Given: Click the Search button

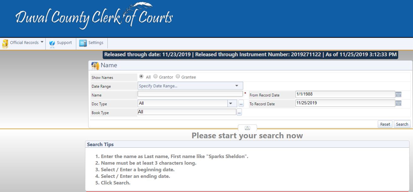Looking at the screenshot, I should [x=402, y=124].
